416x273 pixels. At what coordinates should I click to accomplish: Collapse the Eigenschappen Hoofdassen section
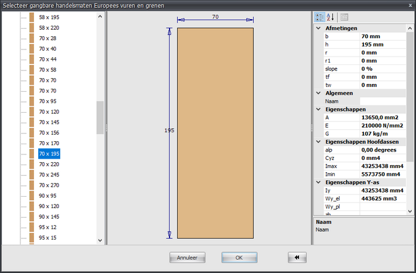coord(318,142)
